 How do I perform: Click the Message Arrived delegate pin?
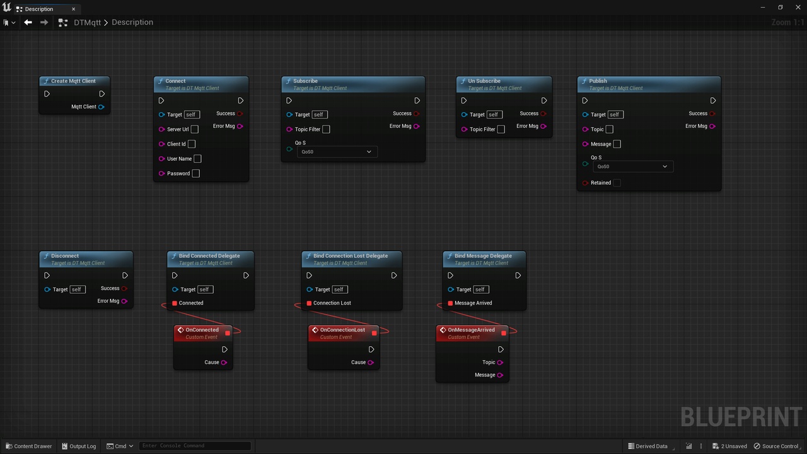(450, 303)
